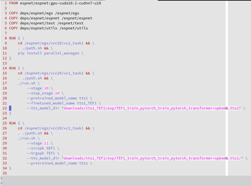The image size is (251, 186).
Task: Click the cursor block on line 22
Action: [10, 108]
